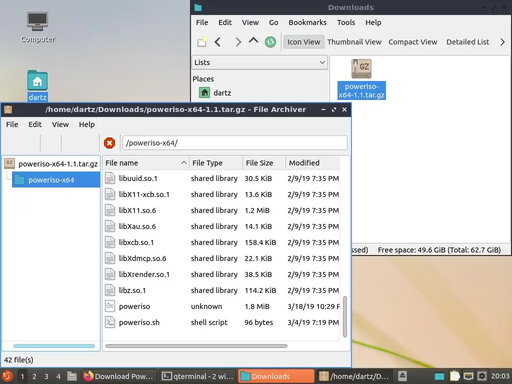Select libz.so.1 in the file list
This screenshot has height=384, width=512.
point(221,290)
